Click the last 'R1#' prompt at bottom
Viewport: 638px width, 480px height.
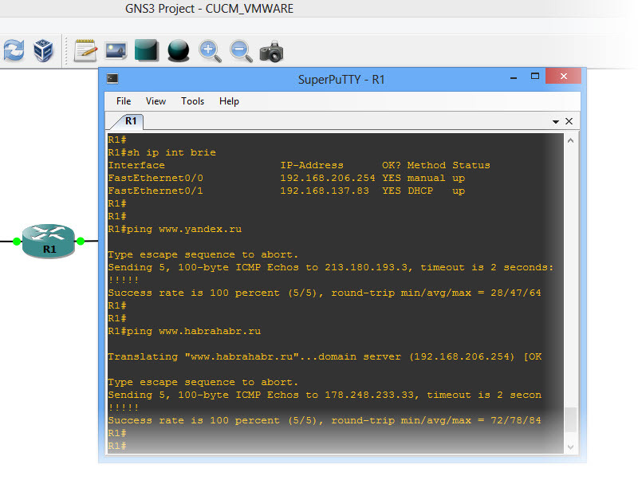pos(116,446)
